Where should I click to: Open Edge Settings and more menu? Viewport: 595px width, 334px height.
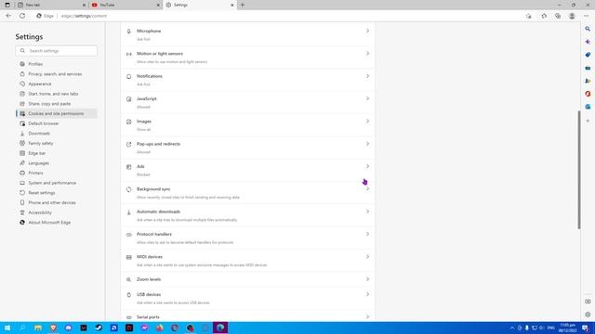coord(587,16)
